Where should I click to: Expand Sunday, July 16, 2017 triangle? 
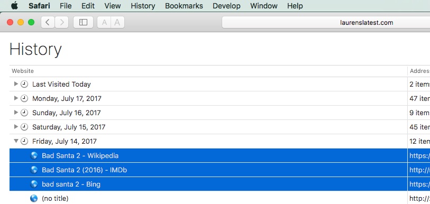[x=16, y=113]
